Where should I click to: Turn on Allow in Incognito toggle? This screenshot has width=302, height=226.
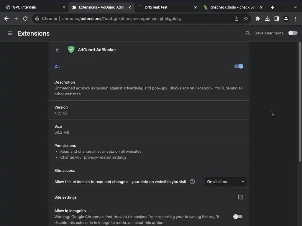238,217
